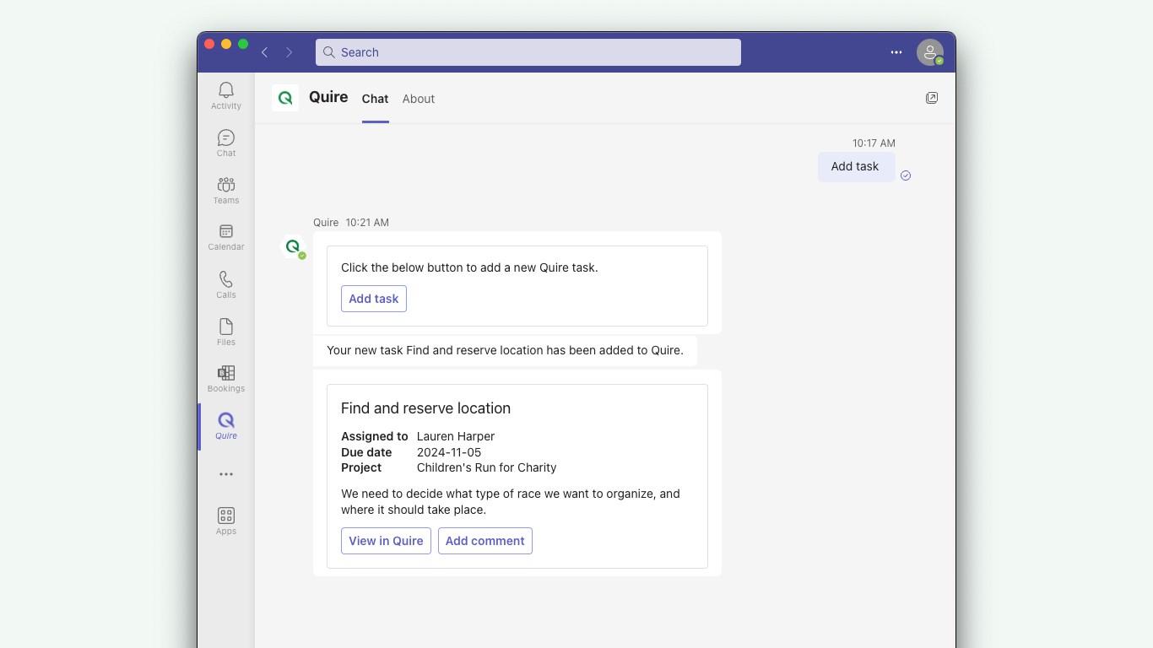Click View in Quire button

tap(386, 541)
